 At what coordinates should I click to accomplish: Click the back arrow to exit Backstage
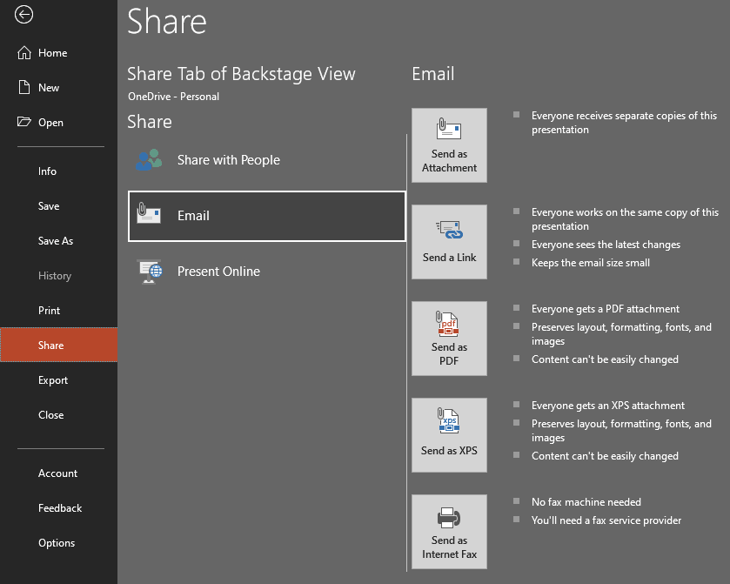click(x=23, y=15)
